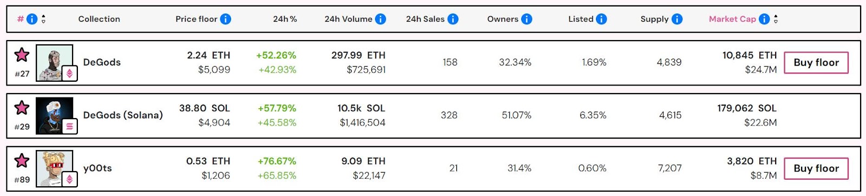Image resolution: width=866 pixels, height=196 pixels.
Task: Open the y00ts collection thumbnail image
Action: point(55,169)
